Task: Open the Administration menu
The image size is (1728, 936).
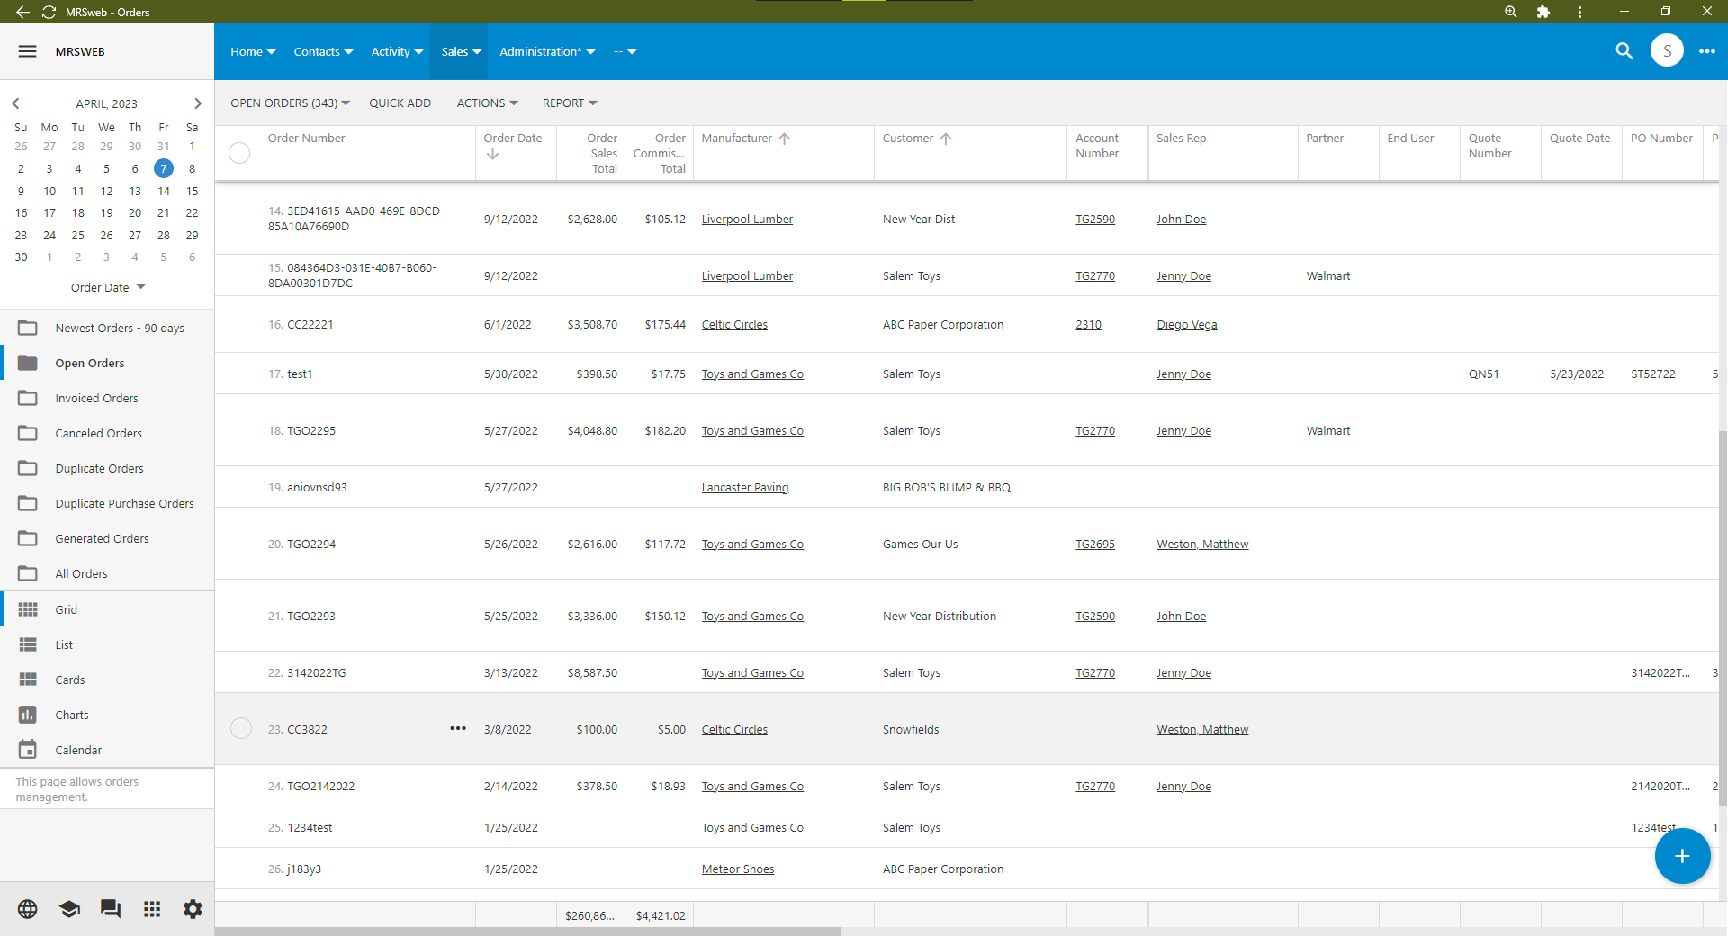Action: [545, 51]
